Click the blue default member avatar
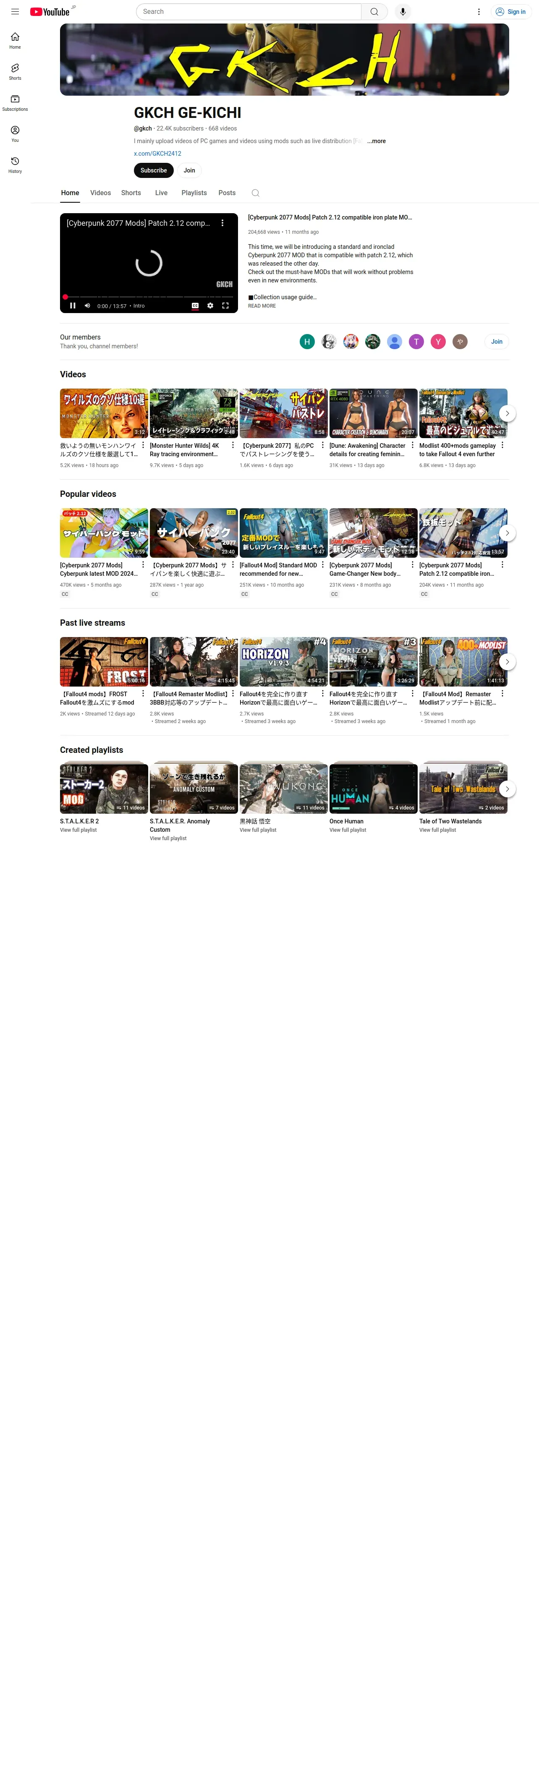This screenshot has width=539, height=1776. pos(394,341)
